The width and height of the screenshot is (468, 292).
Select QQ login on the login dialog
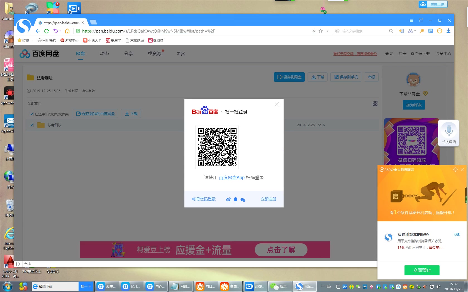(236, 199)
